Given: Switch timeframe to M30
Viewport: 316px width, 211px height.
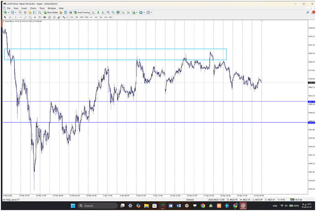Looking at the screenshot, I should [87, 17].
